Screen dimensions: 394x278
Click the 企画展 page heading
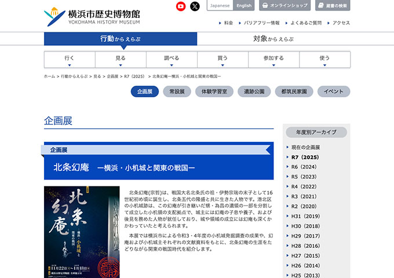(58, 121)
